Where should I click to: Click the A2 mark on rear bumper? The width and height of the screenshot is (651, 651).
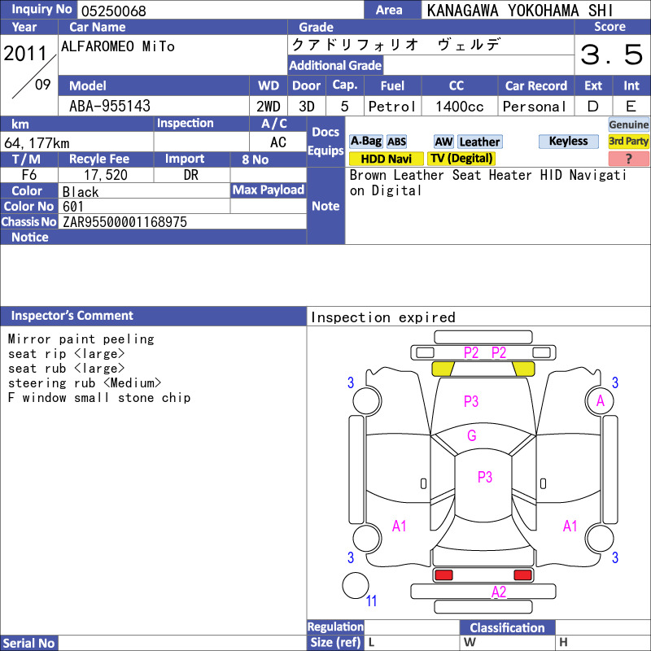[x=499, y=592]
